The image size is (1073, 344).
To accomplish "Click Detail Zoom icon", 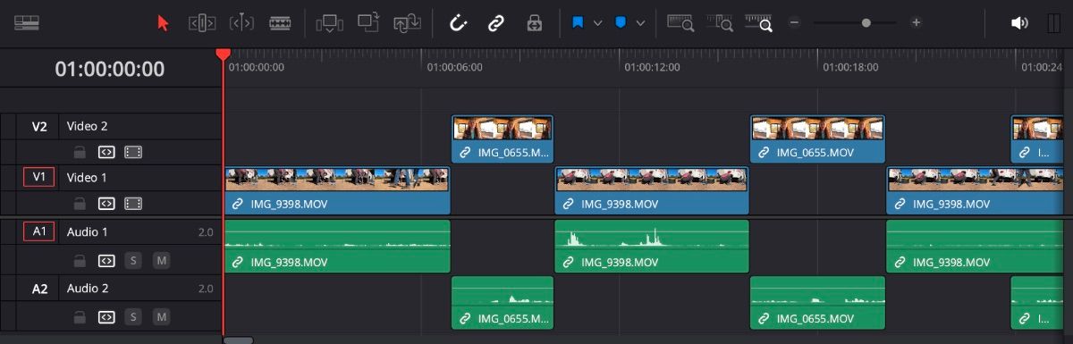I will click(720, 23).
